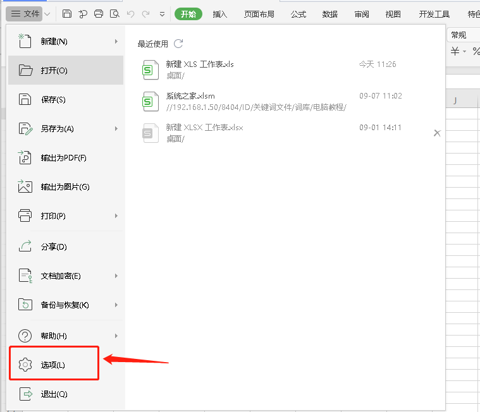Screen dimensions: 480x412
Task: Open the quick access toolbar customize dropdown
Action: click(163, 14)
